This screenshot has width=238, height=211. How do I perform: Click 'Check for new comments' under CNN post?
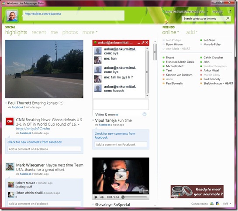coord(34,142)
